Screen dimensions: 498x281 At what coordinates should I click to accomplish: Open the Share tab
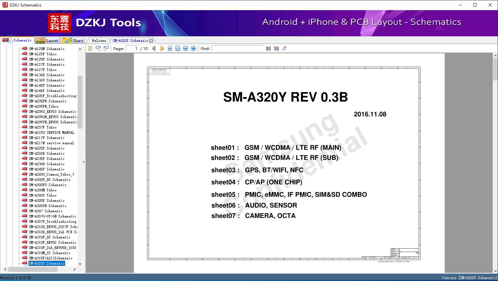pyautogui.click(x=73, y=41)
